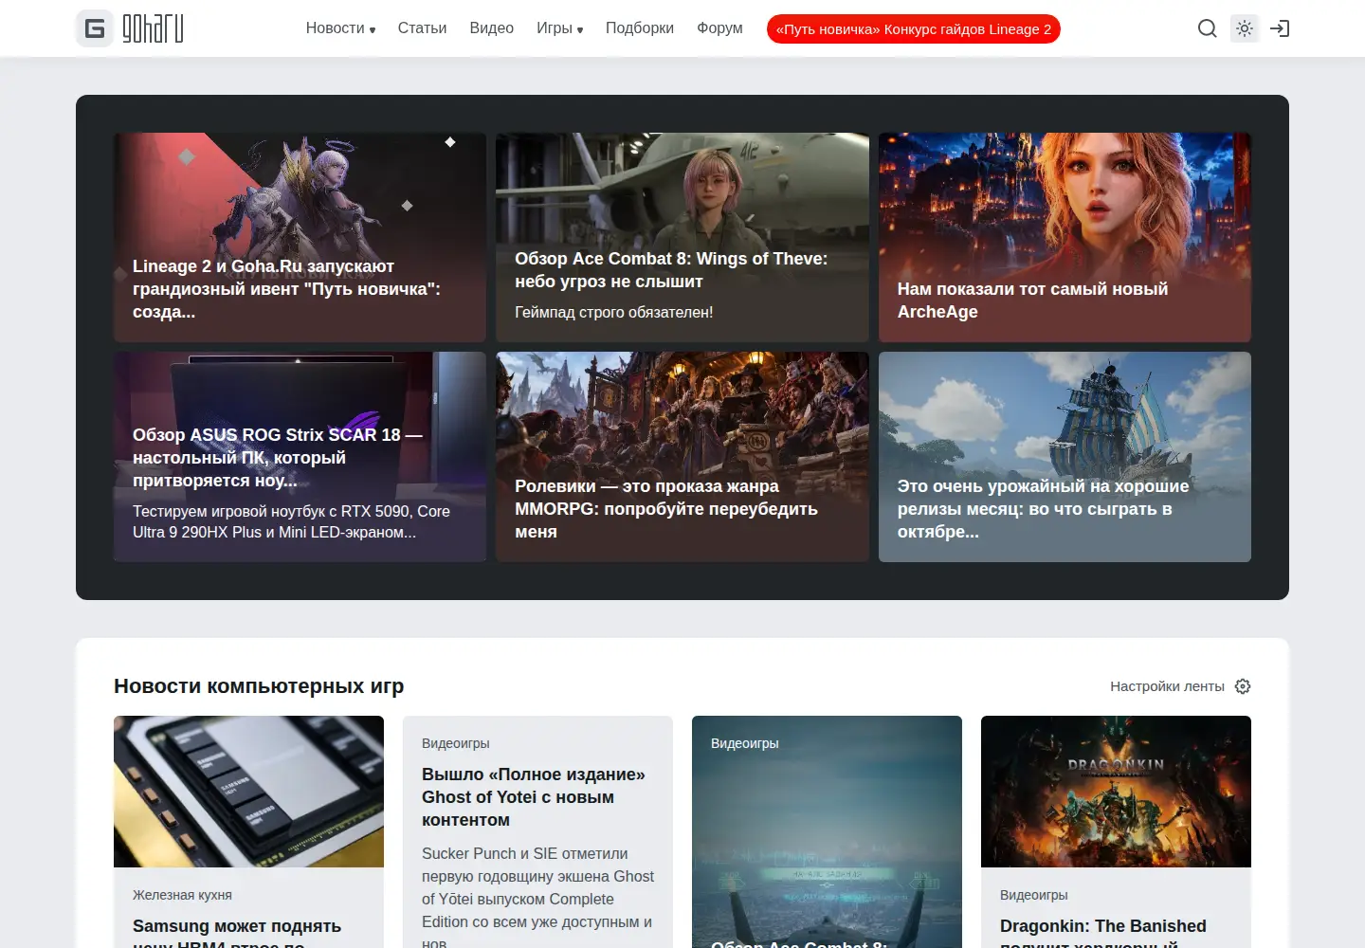This screenshot has height=948, width=1365.
Task: Click the Sucker Punch и SIE summary text
Action: click(538, 898)
